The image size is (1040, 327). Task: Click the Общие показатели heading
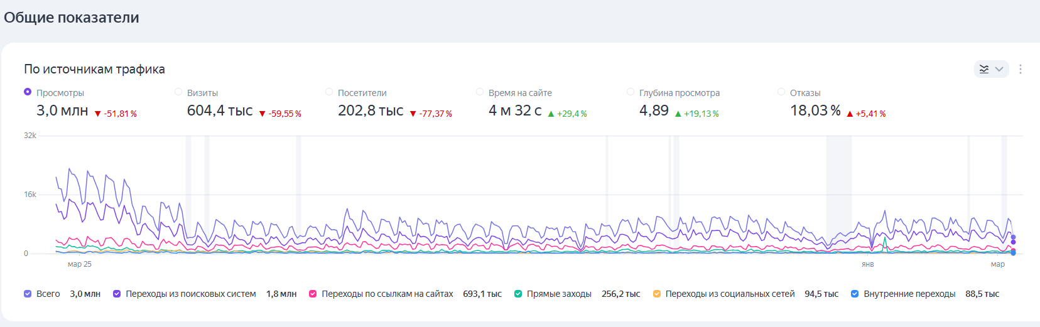click(x=72, y=18)
